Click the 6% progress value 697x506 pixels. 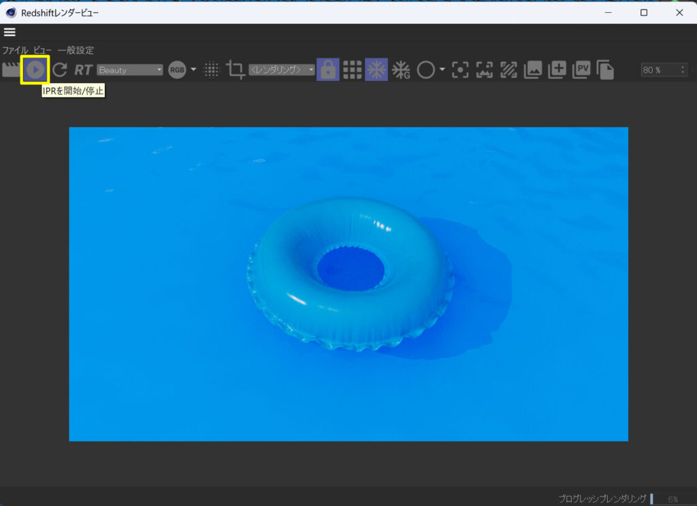[x=673, y=500]
